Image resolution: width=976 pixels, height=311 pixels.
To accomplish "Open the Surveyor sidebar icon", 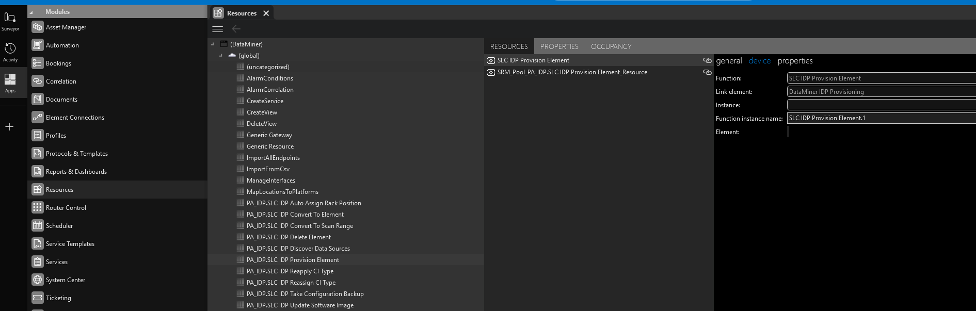I will pyautogui.click(x=10, y=18).
